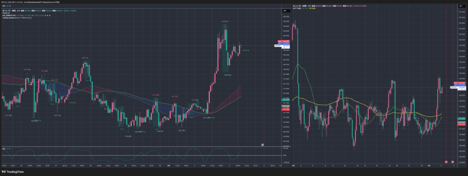Open the economic event flag on left chart
This screenshot has width=468, height=176.
(x=263, y=144)
